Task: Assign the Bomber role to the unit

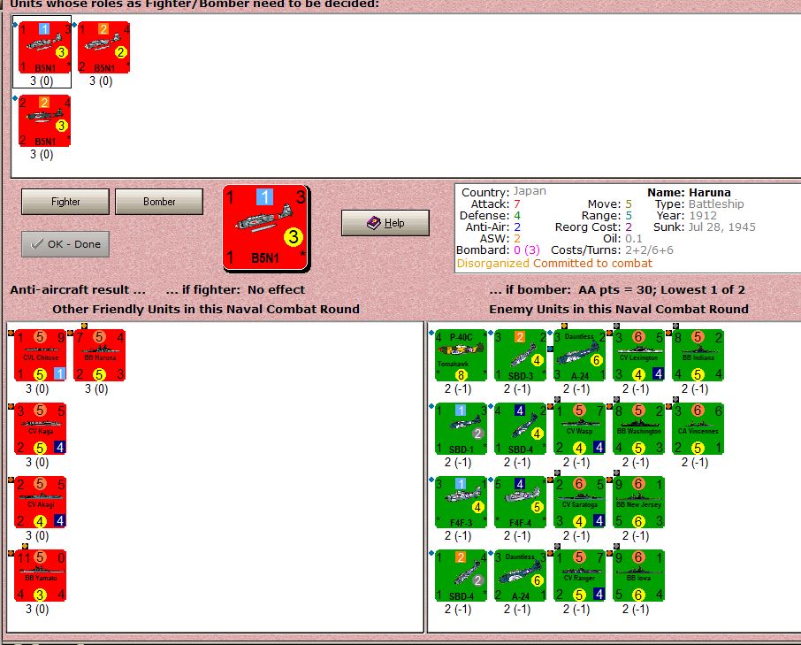Action: coord(159,202)
